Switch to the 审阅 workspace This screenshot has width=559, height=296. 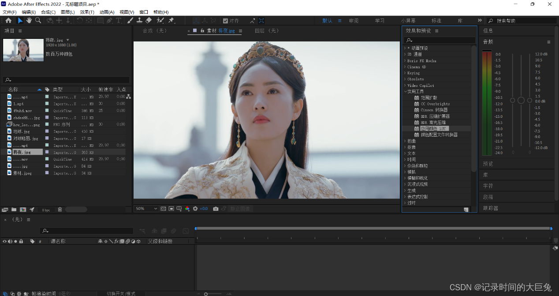[354, 21]
